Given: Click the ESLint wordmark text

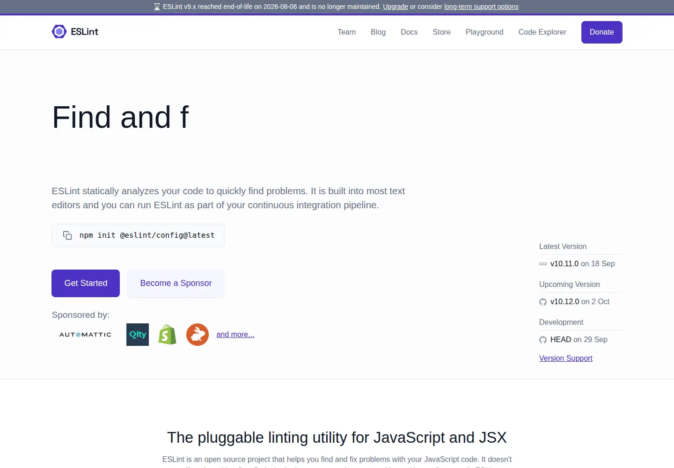Looking at the screenshot, I should pos(85,31).
